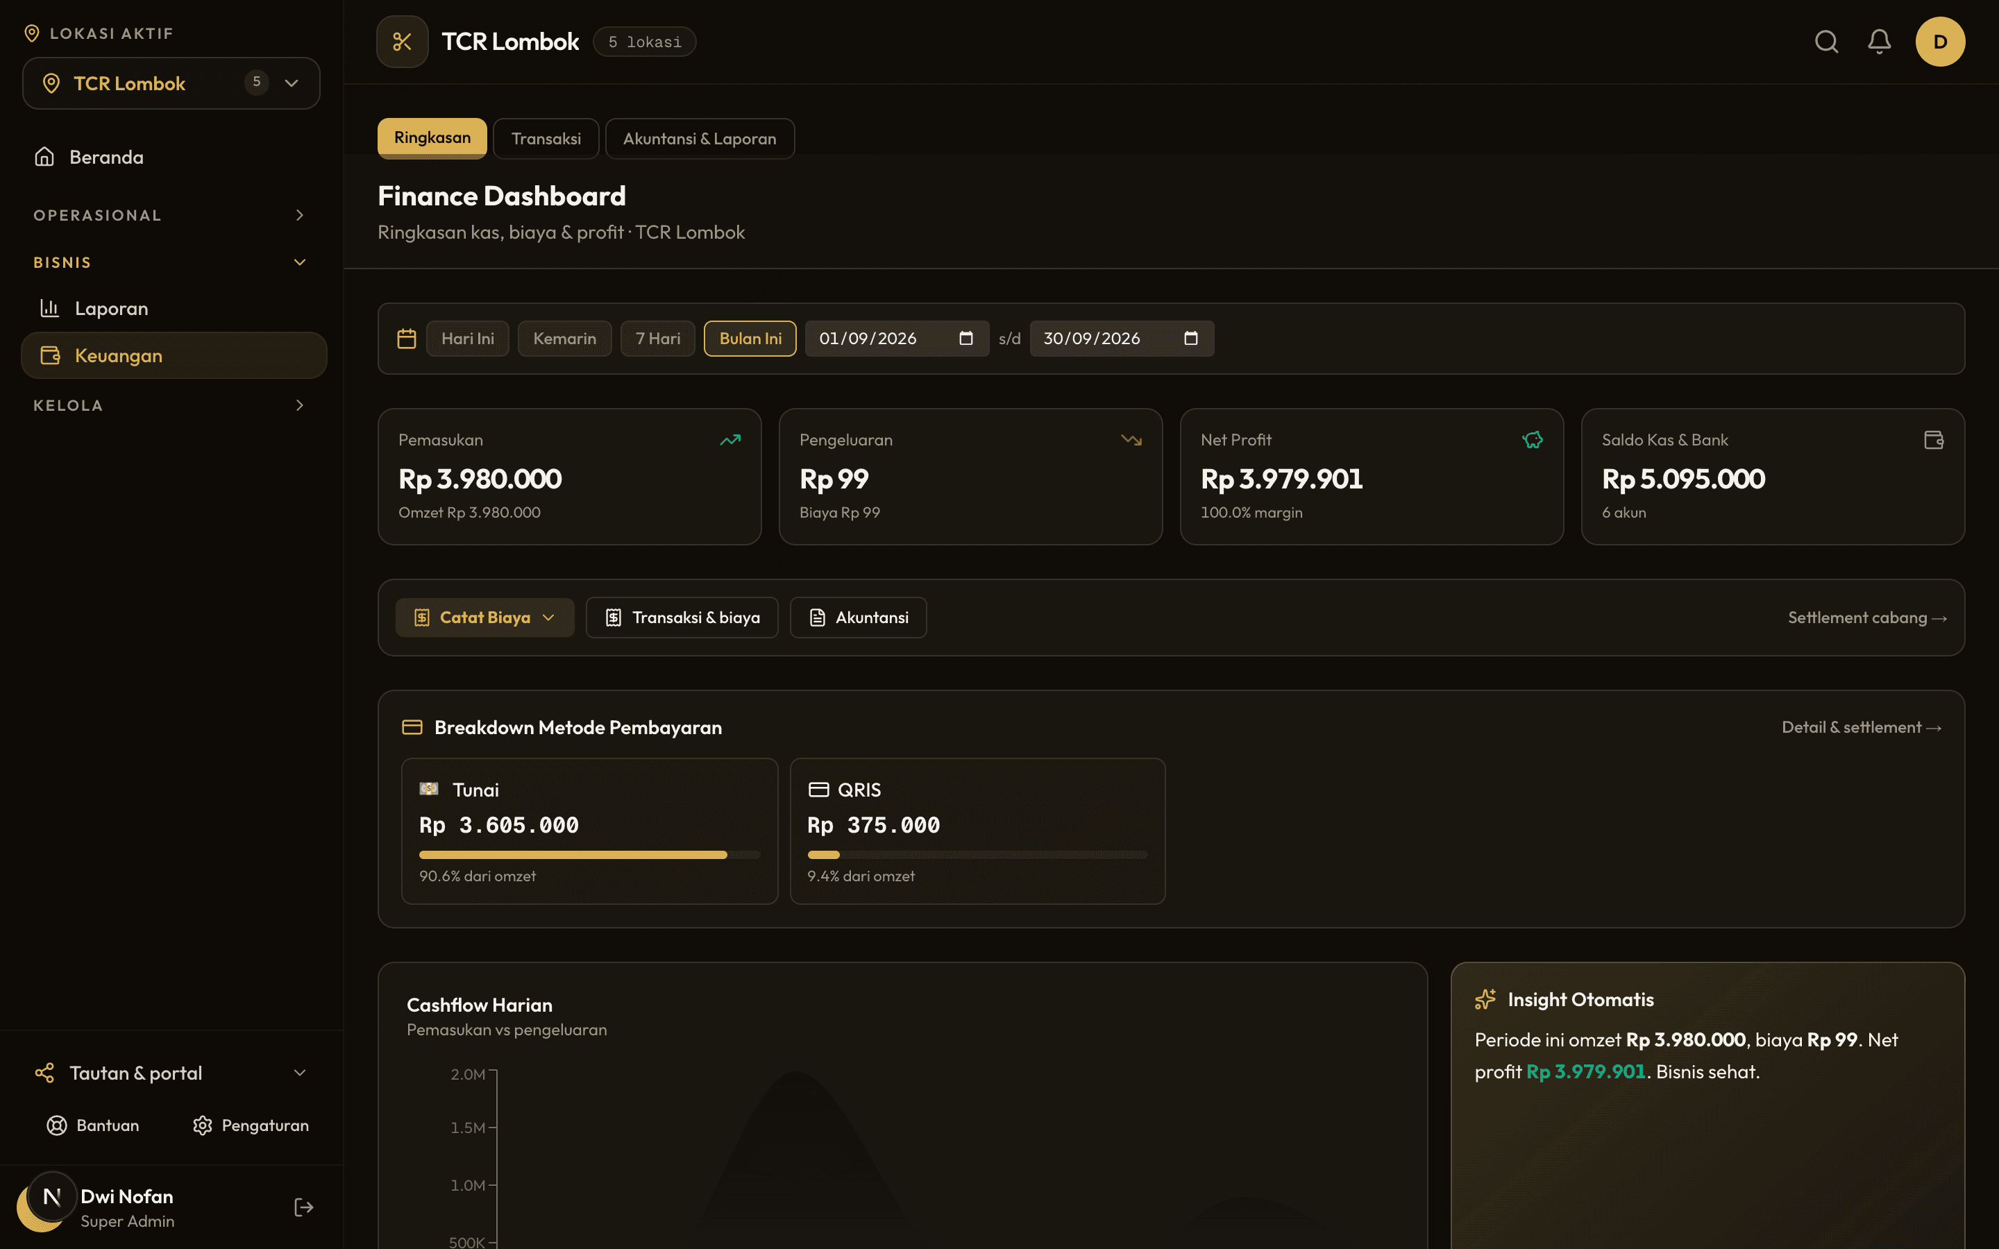Open notifications bell
Viewport: 1999px width, 1249px height.
[1879, 42]
